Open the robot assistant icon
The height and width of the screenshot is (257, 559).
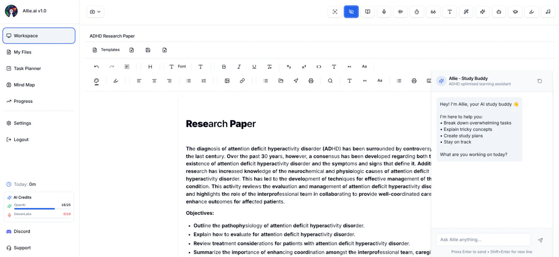pyautogui.click(x=499, y=12)
